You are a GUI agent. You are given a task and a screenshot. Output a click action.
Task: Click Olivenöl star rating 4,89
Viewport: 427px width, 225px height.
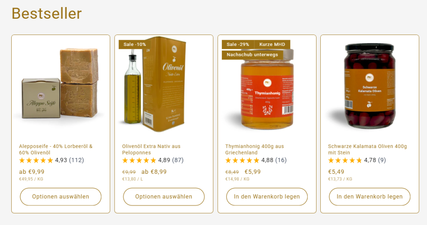pos(153,160)
